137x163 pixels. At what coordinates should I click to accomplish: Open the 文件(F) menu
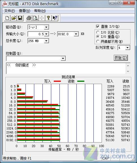tap(10, 11)
